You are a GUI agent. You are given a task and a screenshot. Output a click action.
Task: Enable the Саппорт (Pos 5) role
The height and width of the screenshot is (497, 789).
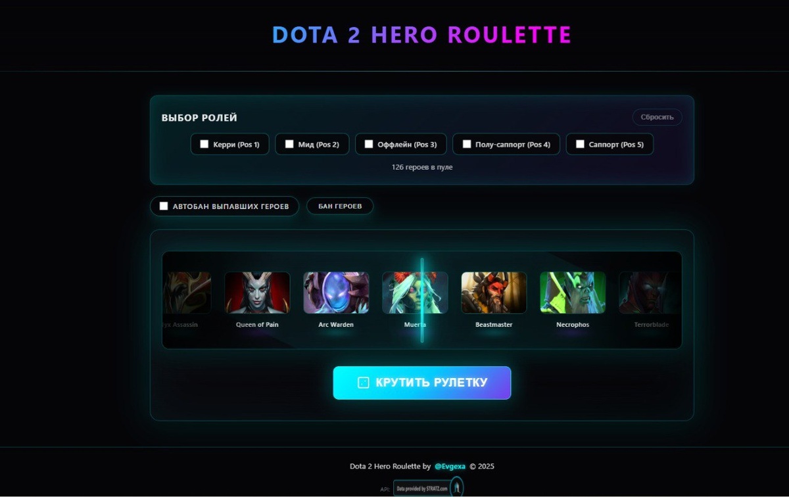(x=580, y=144)
